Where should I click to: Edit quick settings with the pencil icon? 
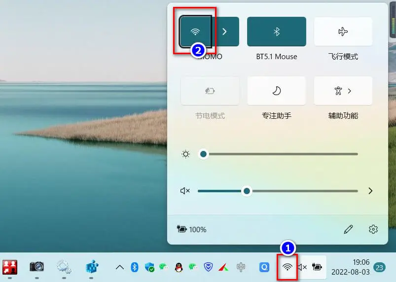(349, 229)
